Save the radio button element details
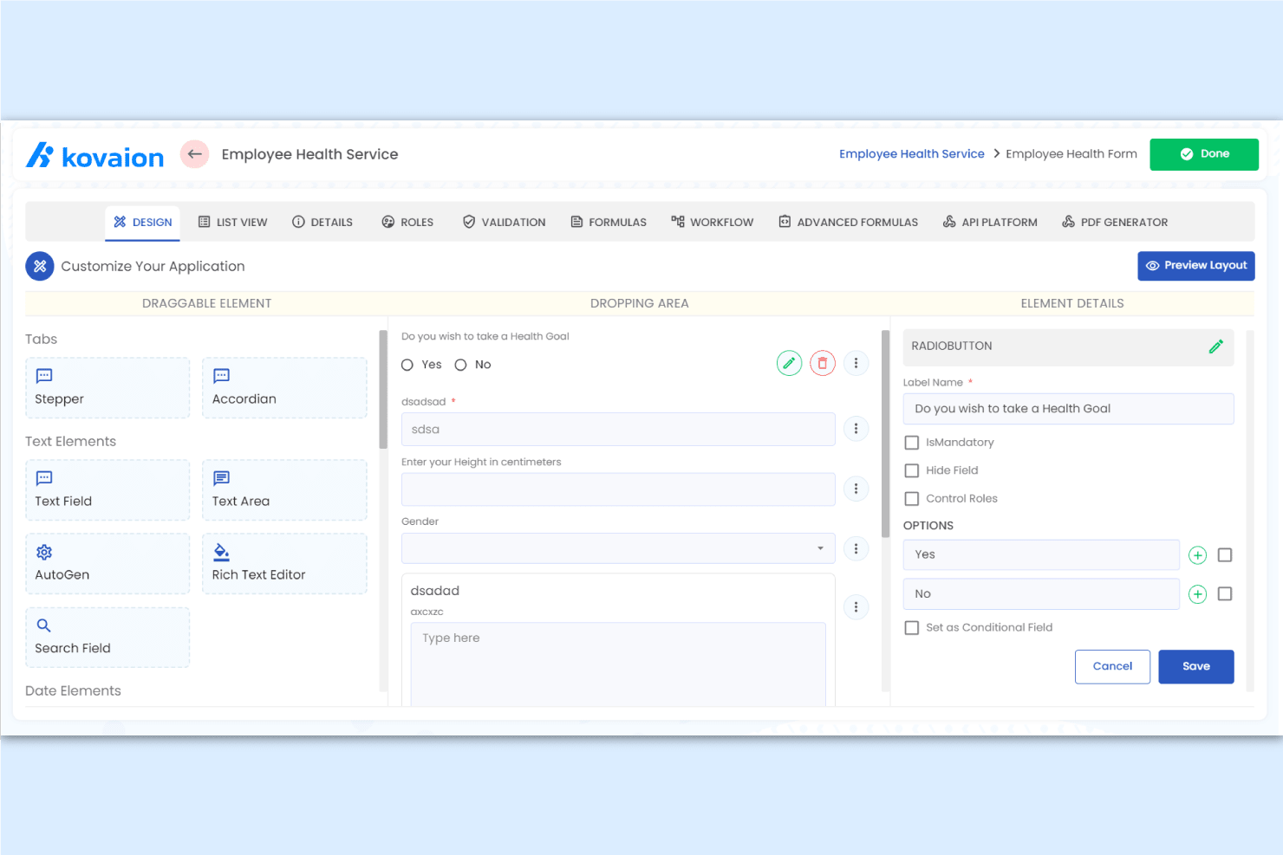1283x855 pixels. pos(1195,666)
